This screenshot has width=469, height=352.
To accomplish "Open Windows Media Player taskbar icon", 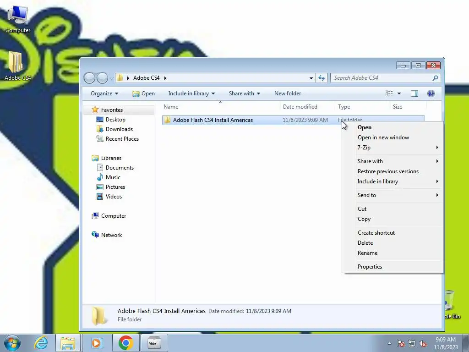I will click(x=97, y=343).
